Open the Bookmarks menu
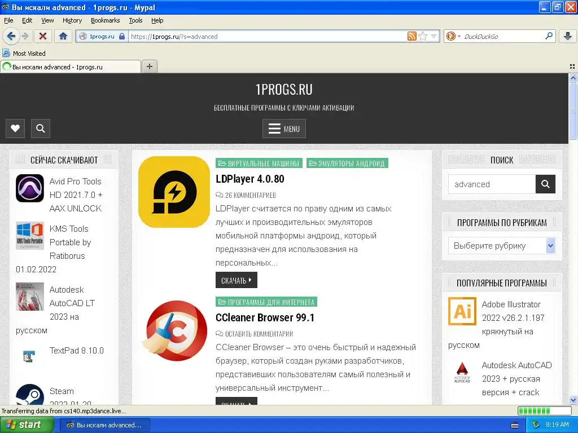 tap(105, 20)
